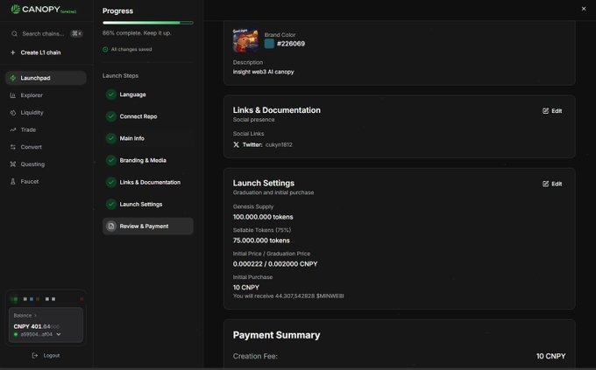
Task: Click the X Twitter icon
Action: pos(236,144)
